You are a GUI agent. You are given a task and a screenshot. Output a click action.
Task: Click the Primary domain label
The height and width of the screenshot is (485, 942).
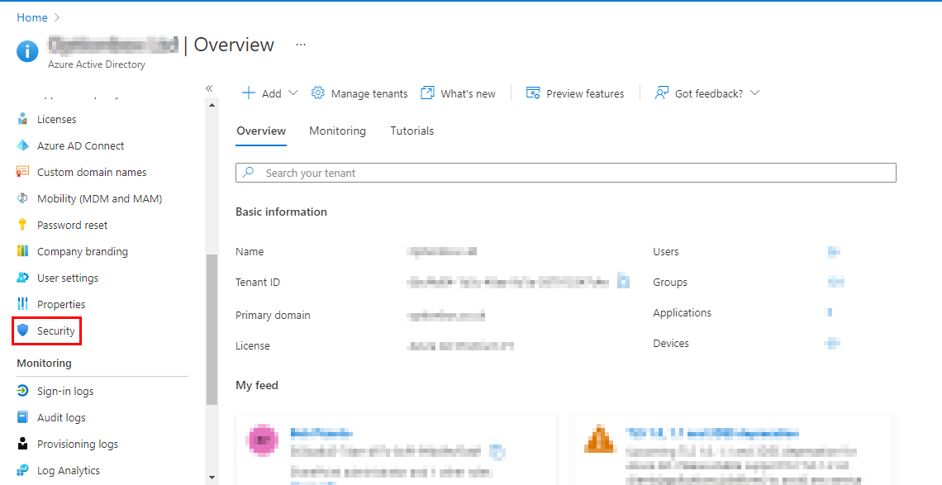[273, 315]
